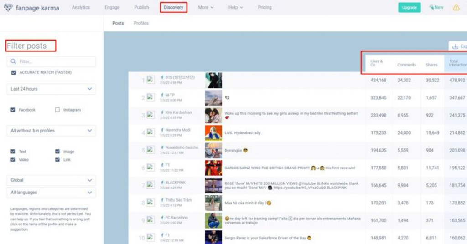Screen dimensions: 467x244
Task: Go to Publish in top navigation
Action: point(141,7)
